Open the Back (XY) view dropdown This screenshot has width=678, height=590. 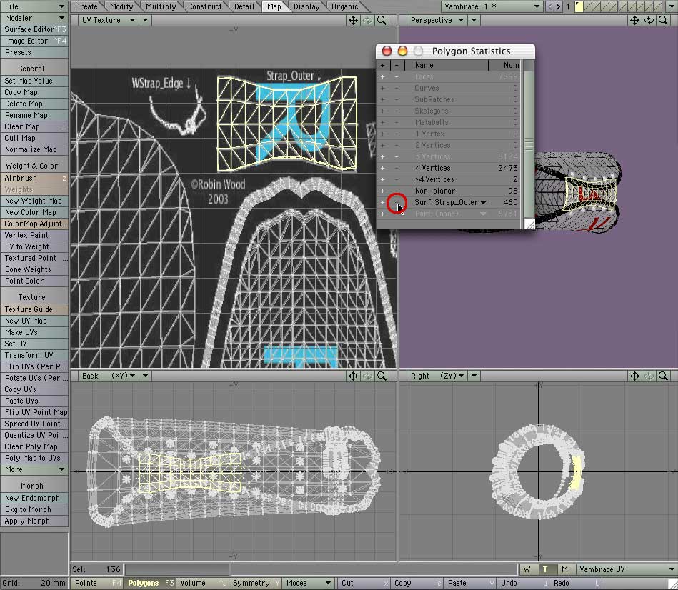[108, 376]
